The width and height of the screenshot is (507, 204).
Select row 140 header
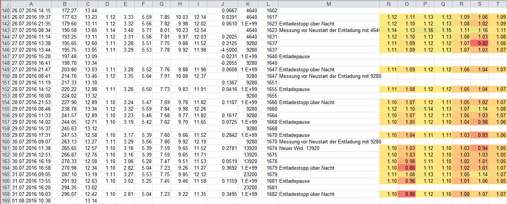pos(5,10)
